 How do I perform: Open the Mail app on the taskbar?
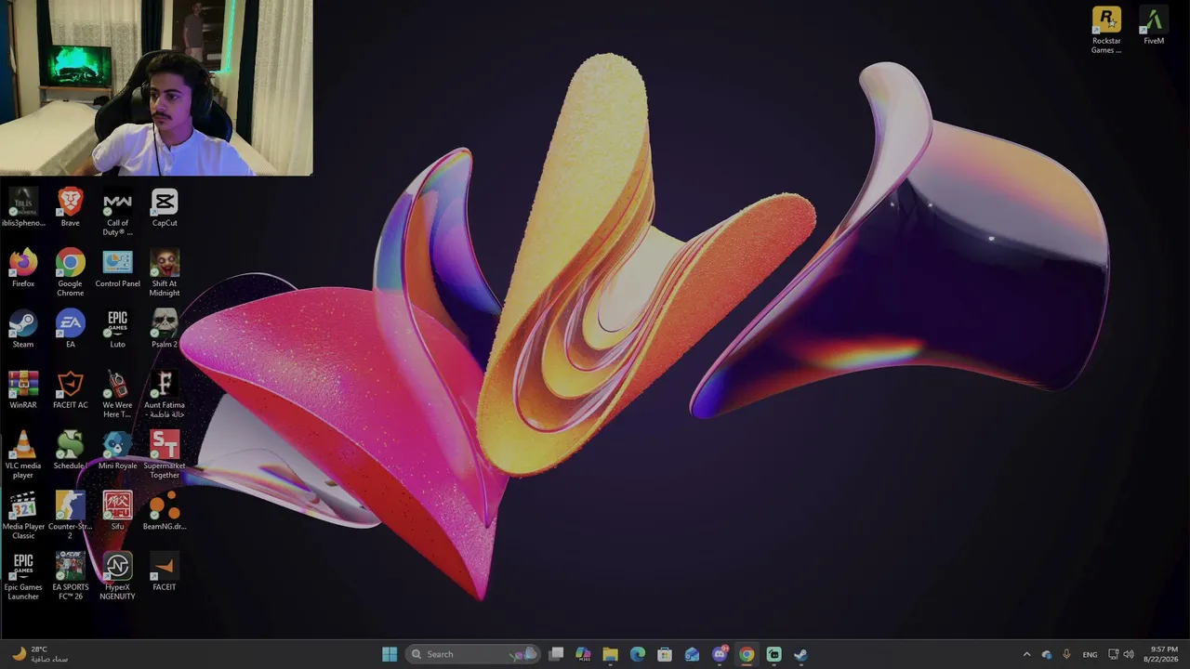click(692, 654)
